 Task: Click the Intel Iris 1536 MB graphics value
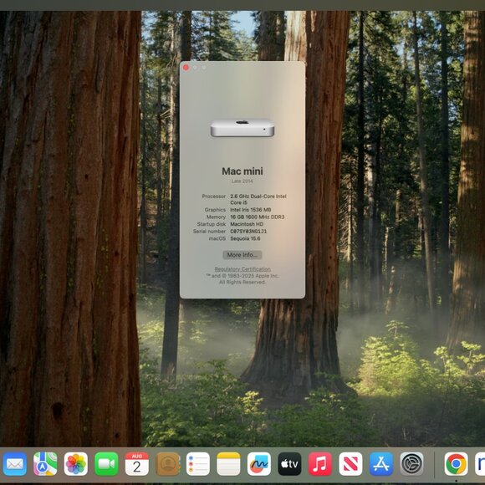(x=251, y=210)
